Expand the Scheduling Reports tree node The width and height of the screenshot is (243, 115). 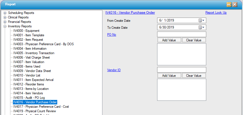(x=5, y=13)
